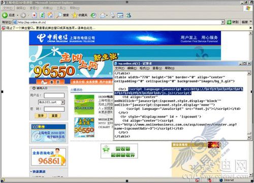This screenshot has height=183, width=254.
Task: Click the yellow login button under password
Action: 41,115
